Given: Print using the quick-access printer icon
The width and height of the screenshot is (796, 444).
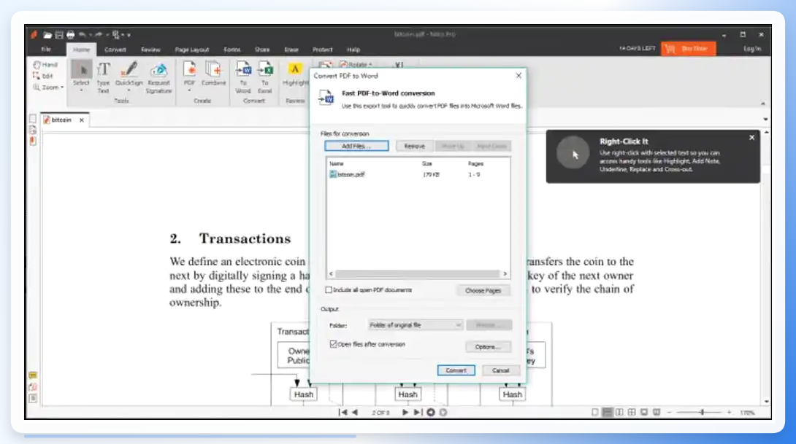Looking at the screenshot, I should click(x=71, y=35).
